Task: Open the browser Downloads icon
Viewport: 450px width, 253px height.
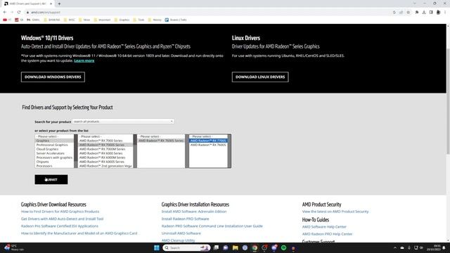Action: (424, 13)
